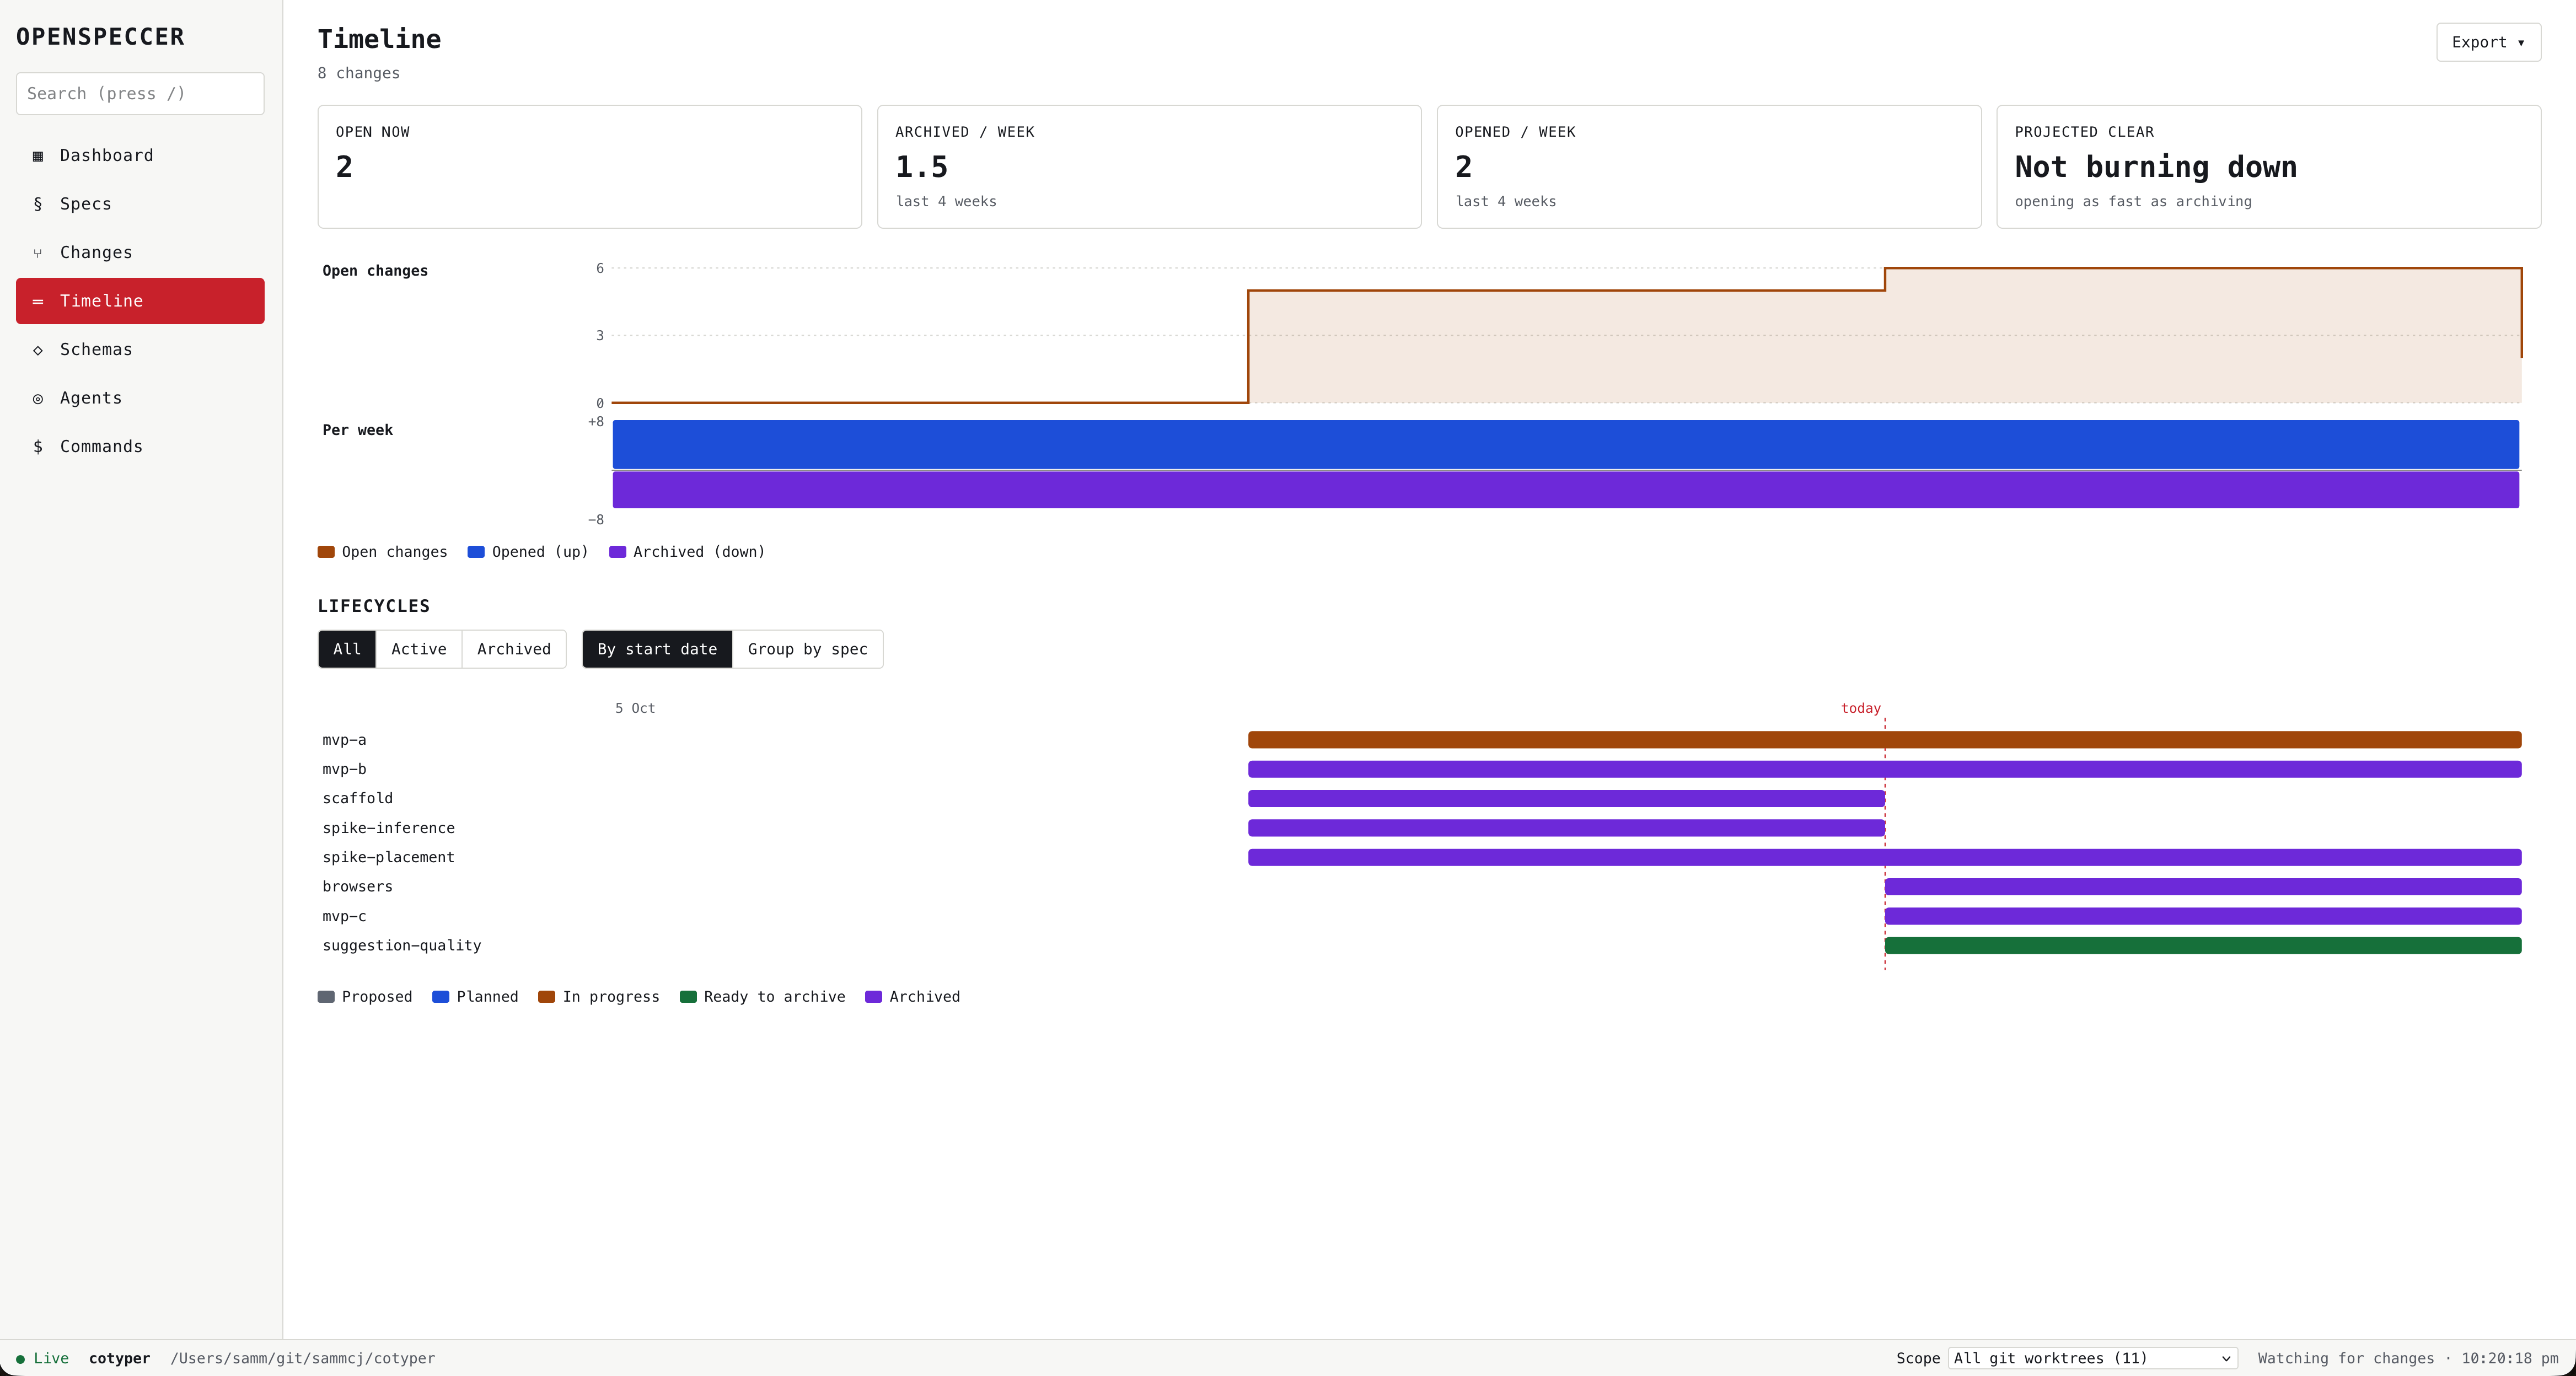Click the Changes branch icon
The height and width of the screenshot is (1376, 2576).
click(x=38, y=253)
